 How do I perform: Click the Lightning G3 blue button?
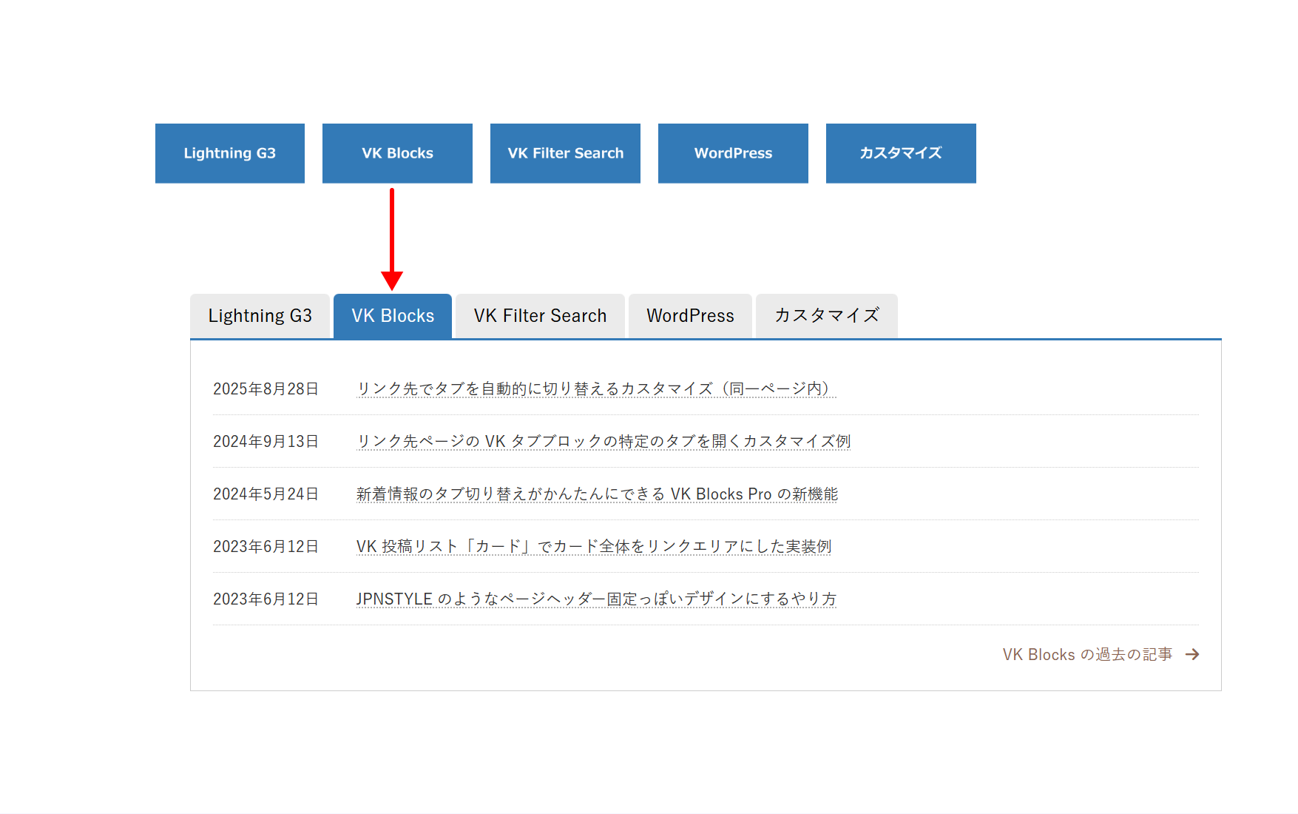229,153
